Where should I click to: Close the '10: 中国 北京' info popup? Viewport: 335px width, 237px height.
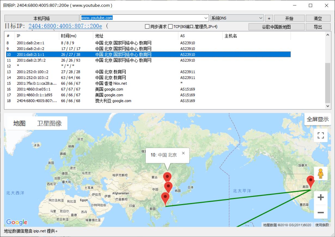[183, 153]
